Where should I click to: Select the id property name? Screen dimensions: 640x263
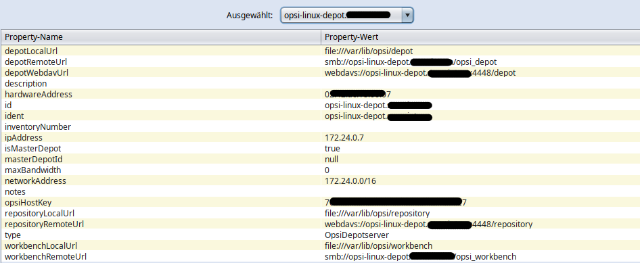click(8, 105)
